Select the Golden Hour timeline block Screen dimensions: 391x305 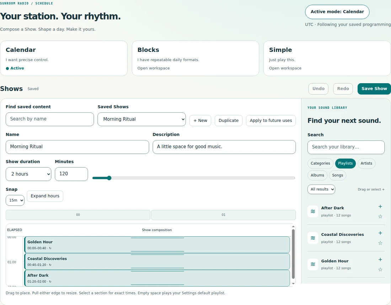pos(157,245)
